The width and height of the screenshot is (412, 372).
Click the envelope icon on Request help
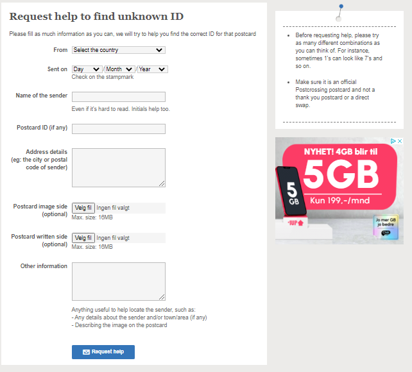pyautogui.click(x=86, y=352)
